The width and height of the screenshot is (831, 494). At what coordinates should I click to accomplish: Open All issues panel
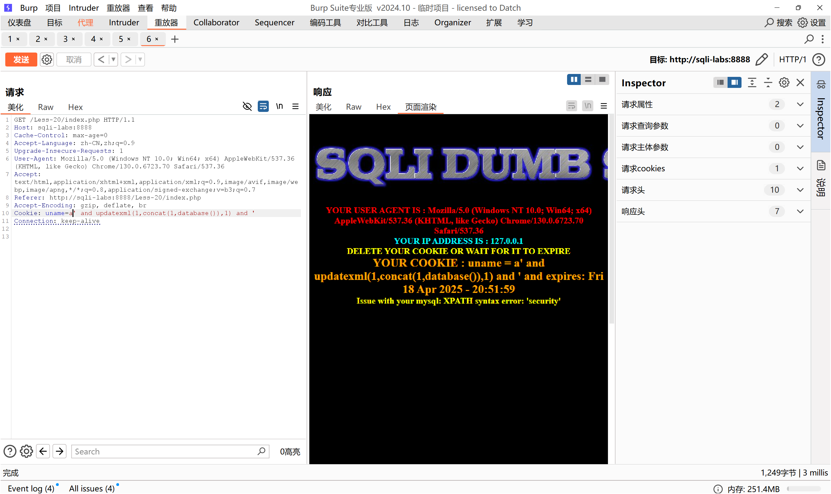pyautogui.click(x=91, y=489)
